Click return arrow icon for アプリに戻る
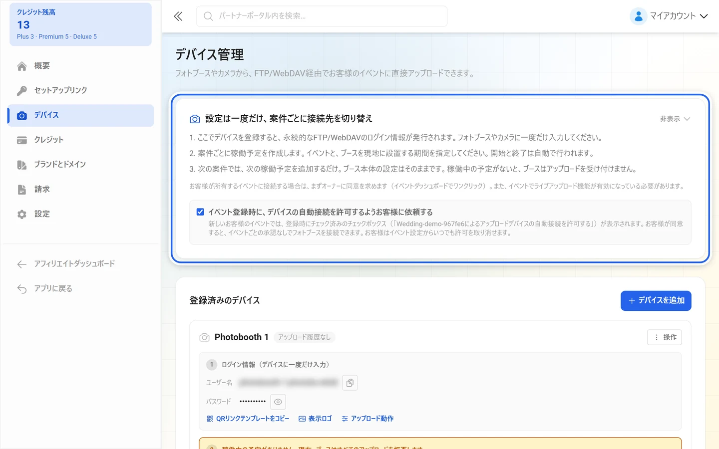Image resolution: width=719 pixels, height=449 pixels. click(22, 289)
